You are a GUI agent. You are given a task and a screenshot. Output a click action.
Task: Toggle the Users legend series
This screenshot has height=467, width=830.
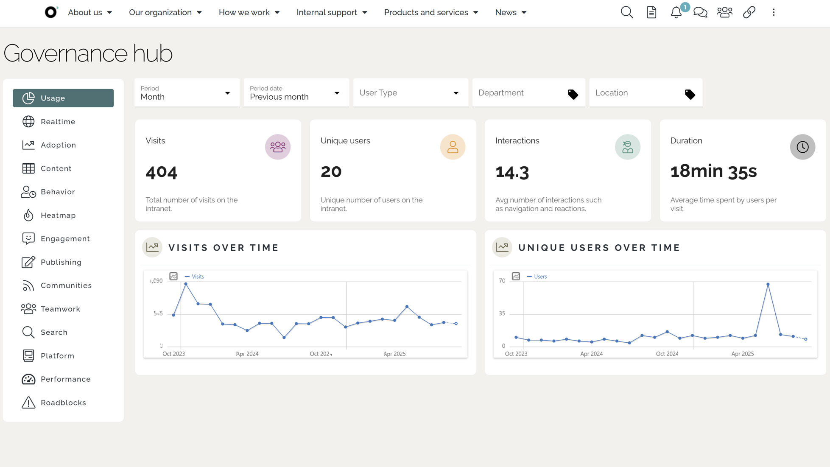(x=537, y=277)
